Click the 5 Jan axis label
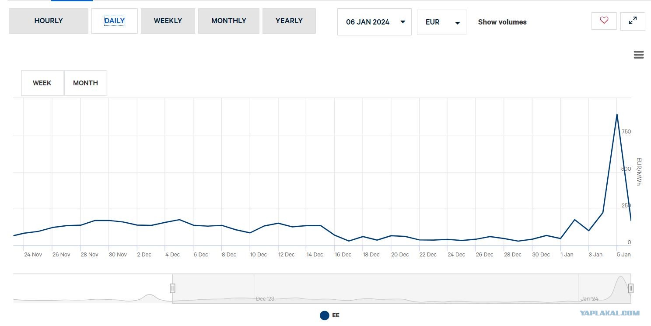The image size is (651, 326). pyautogui.click(x=623, y=255)
